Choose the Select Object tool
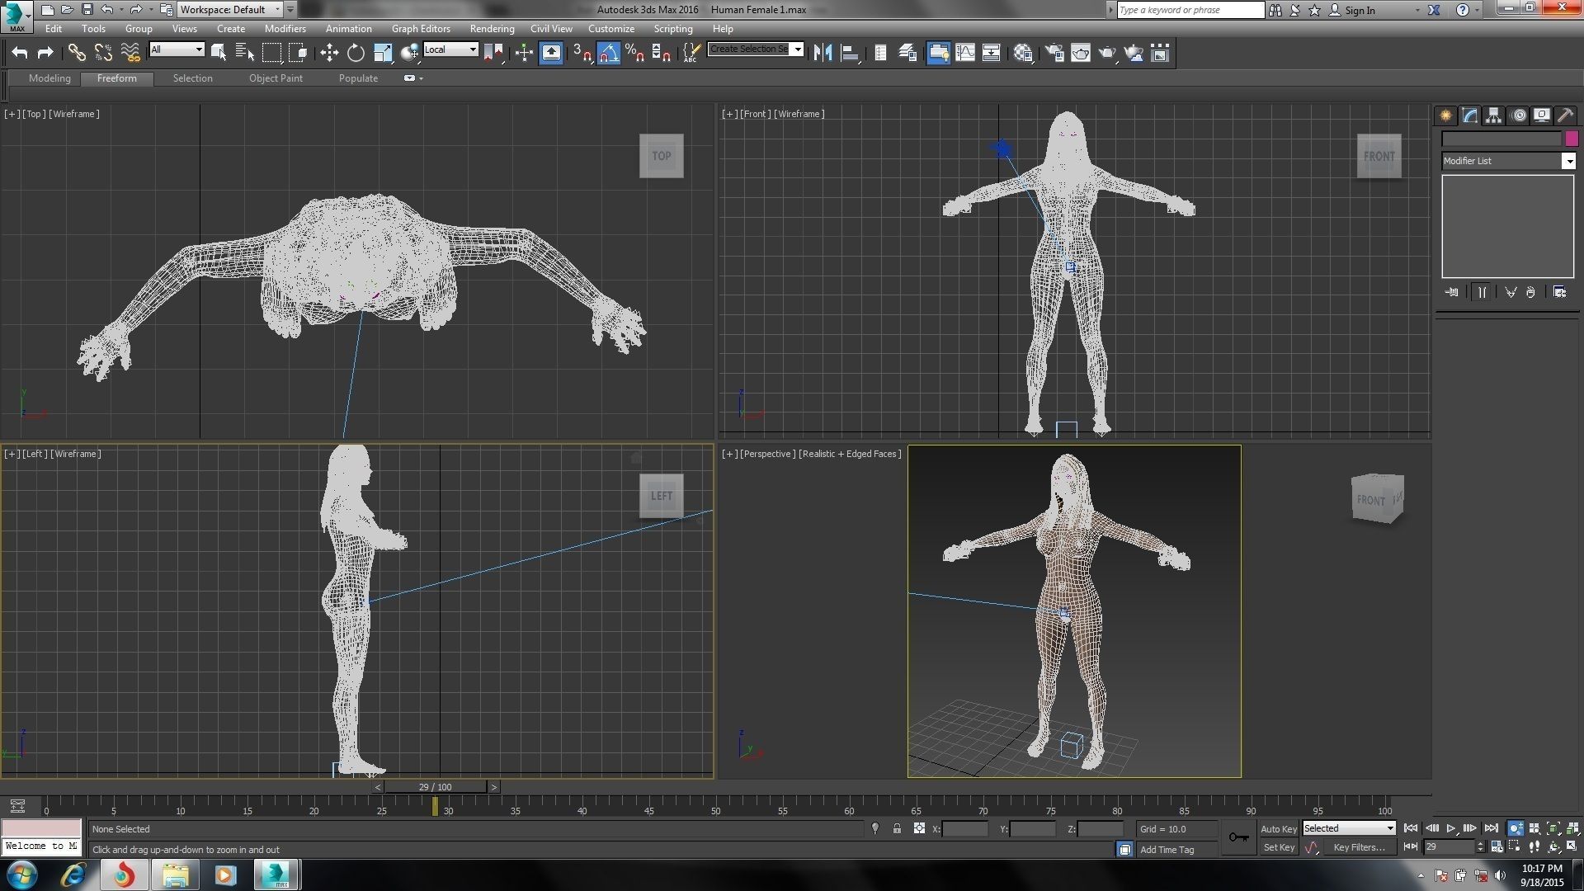Screen dimensions: 1584x891 pyautogui.click(x=219, y=53)
